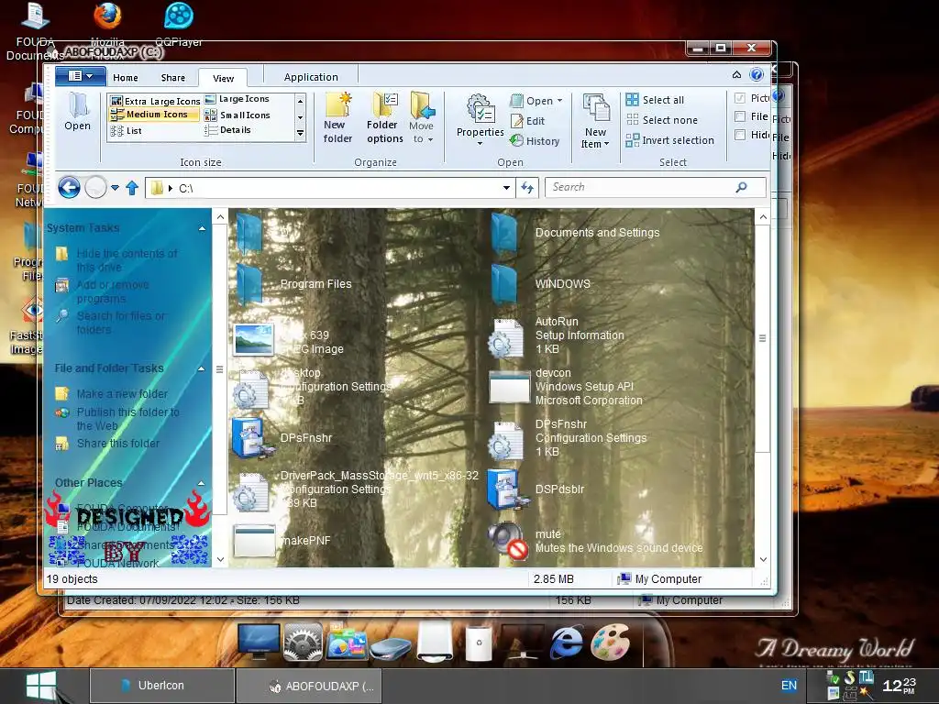The image size is (939, 704).
Task: Select Medium Icons layout
Action: pyautogui.click(x=154, y=115)
